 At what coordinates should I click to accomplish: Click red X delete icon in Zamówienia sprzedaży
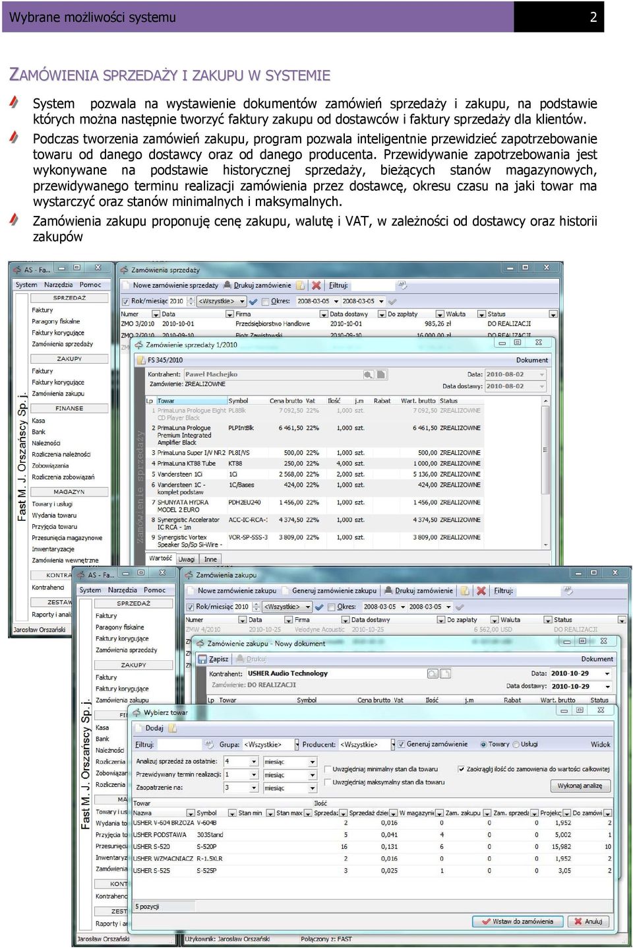(x=316, y=285)
